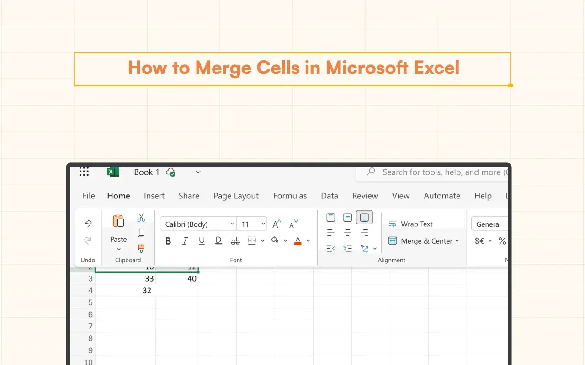Go to the Page Layout tab
This screenshot has width=585, height=365.
(236, 196)
